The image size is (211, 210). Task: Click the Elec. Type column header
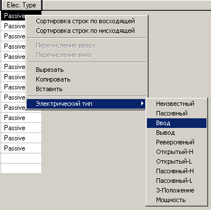coord(22,5)
